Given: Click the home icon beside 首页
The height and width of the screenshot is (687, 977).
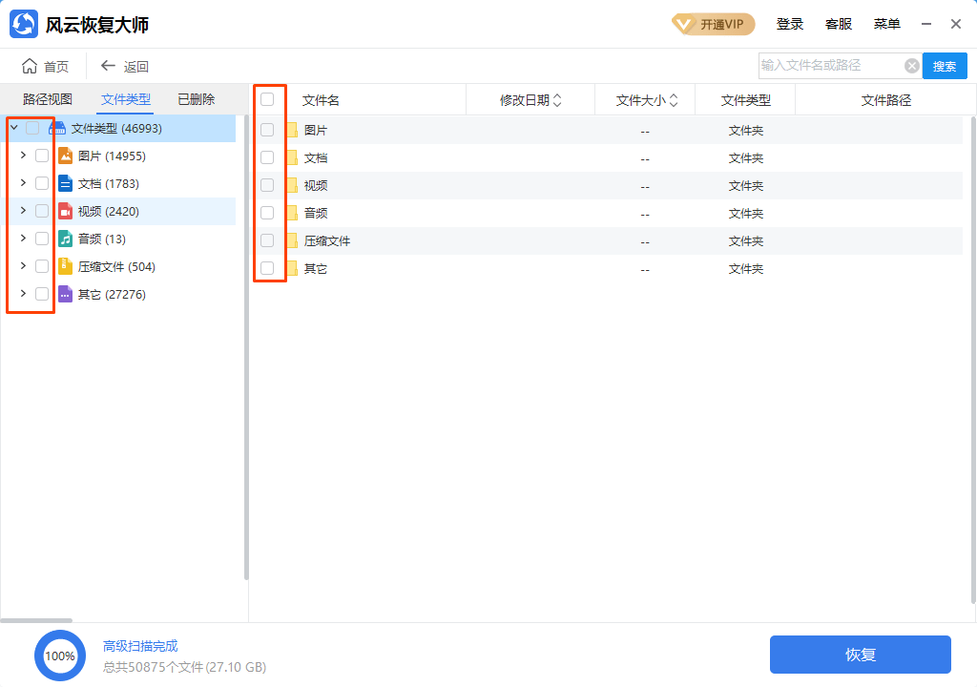Looking at the screenshot, I should [x=30, y=66].
